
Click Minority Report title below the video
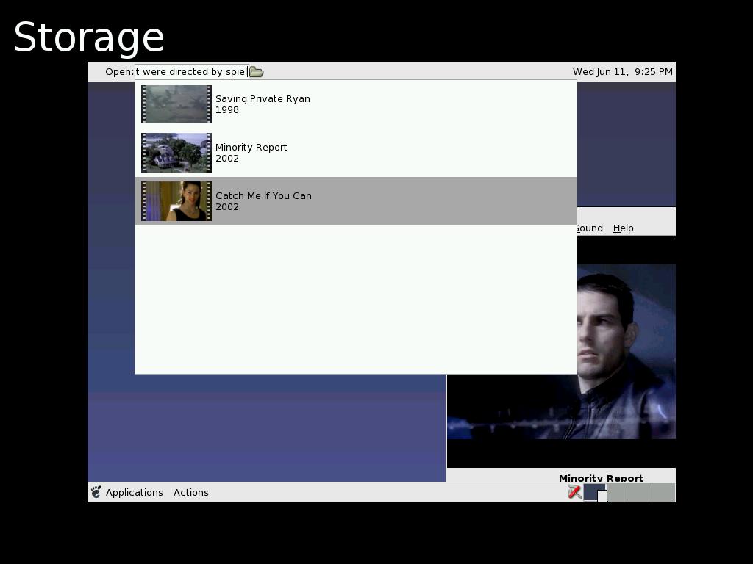point(601,477)
